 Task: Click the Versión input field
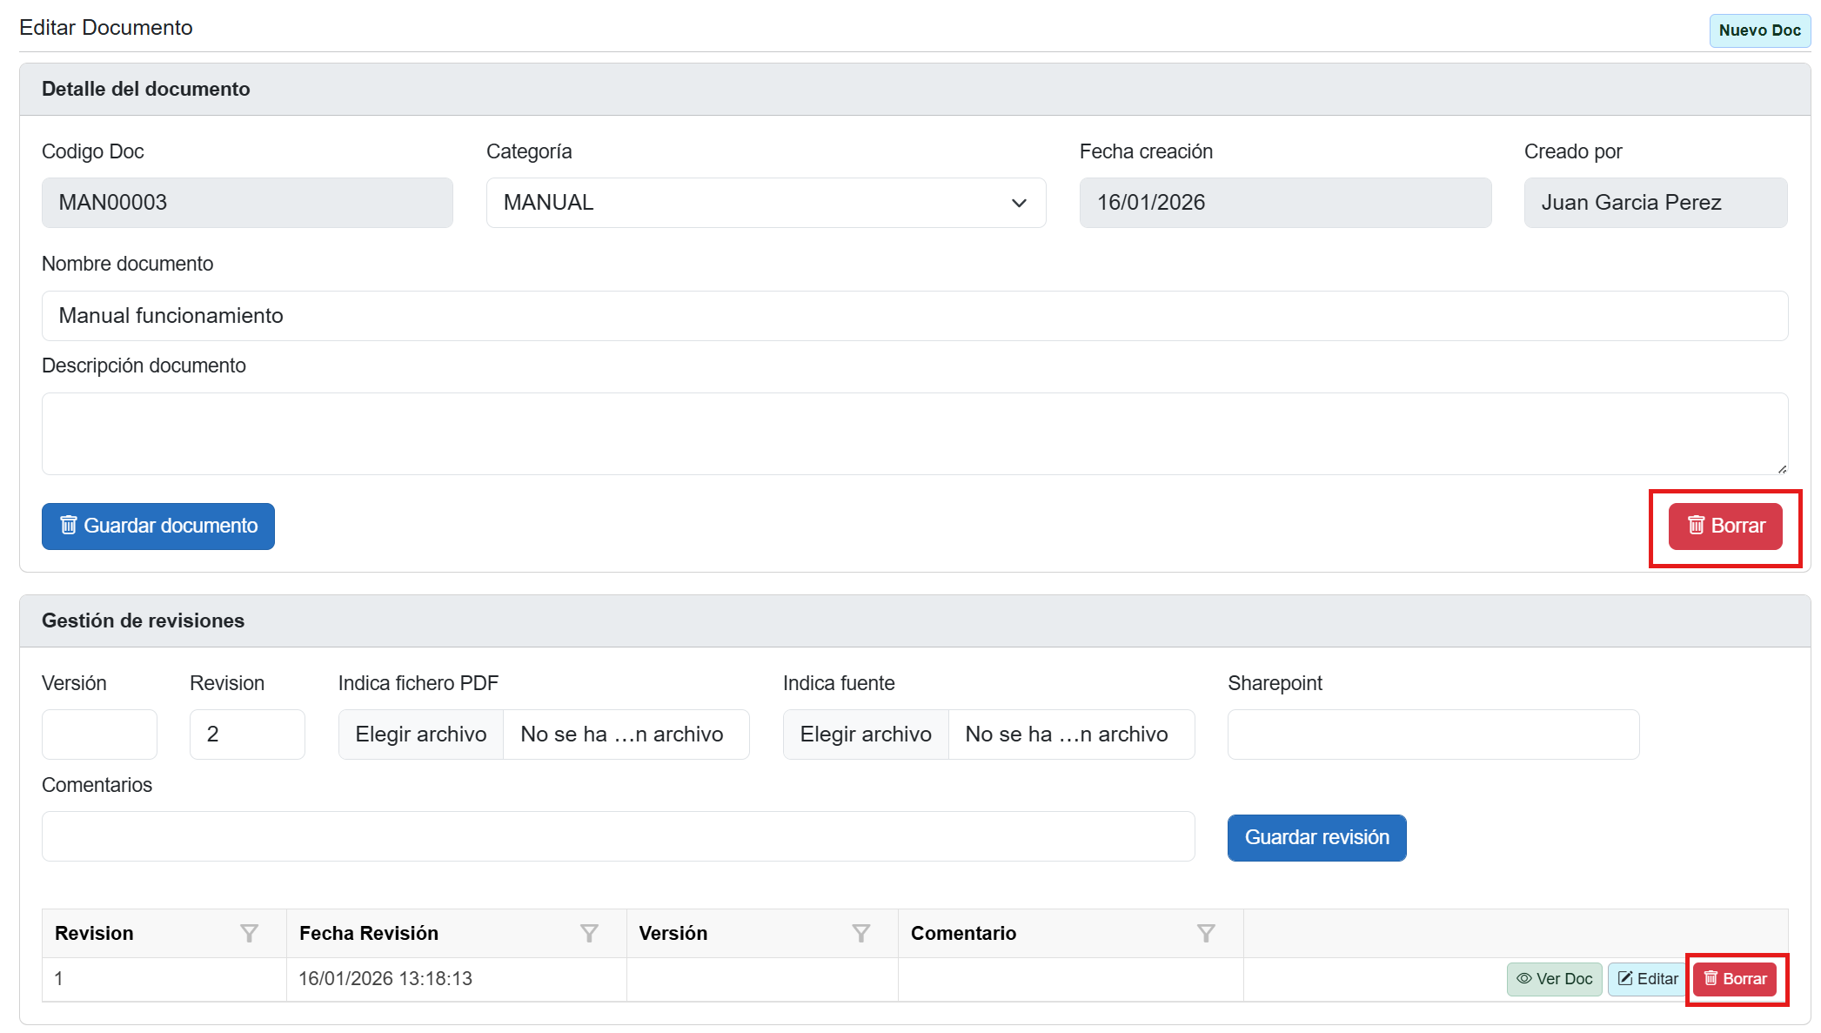(x=99, y=735)
